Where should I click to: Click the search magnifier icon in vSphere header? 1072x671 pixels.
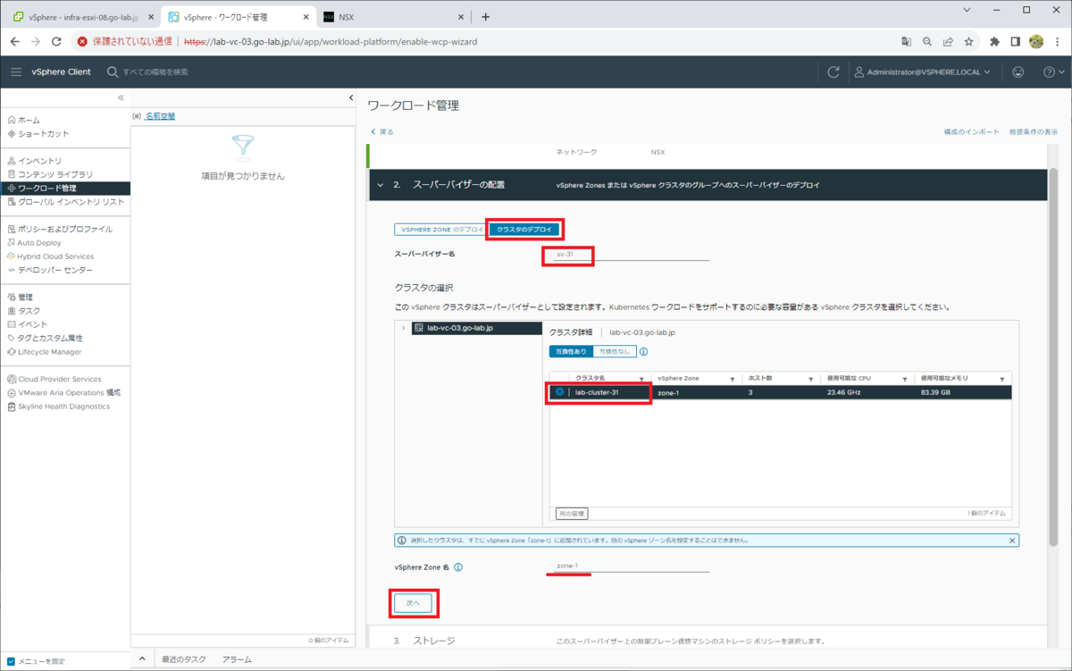point(113,72)
